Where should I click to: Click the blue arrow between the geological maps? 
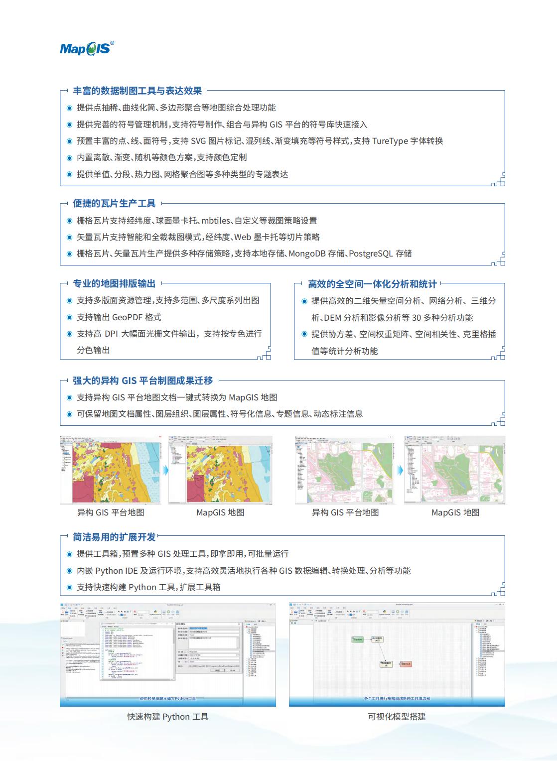(x=166, y=470)
